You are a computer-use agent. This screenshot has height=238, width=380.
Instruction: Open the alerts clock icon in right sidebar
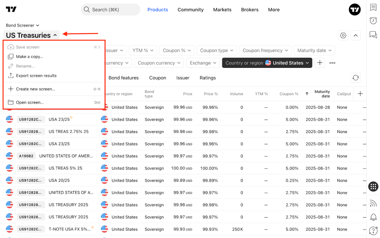[x=373, y=20]
